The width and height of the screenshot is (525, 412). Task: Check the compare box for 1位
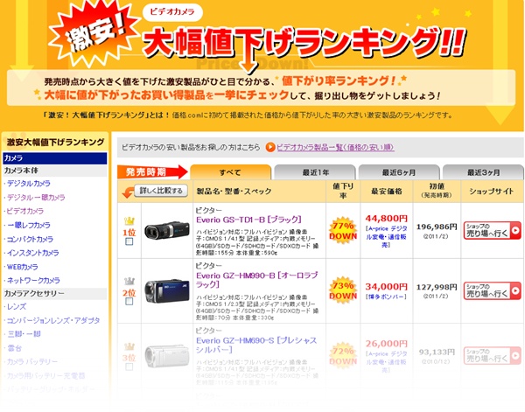point(129,241)
